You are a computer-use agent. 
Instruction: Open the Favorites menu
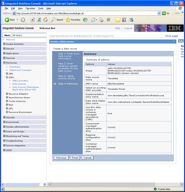(x=30, y=8)
